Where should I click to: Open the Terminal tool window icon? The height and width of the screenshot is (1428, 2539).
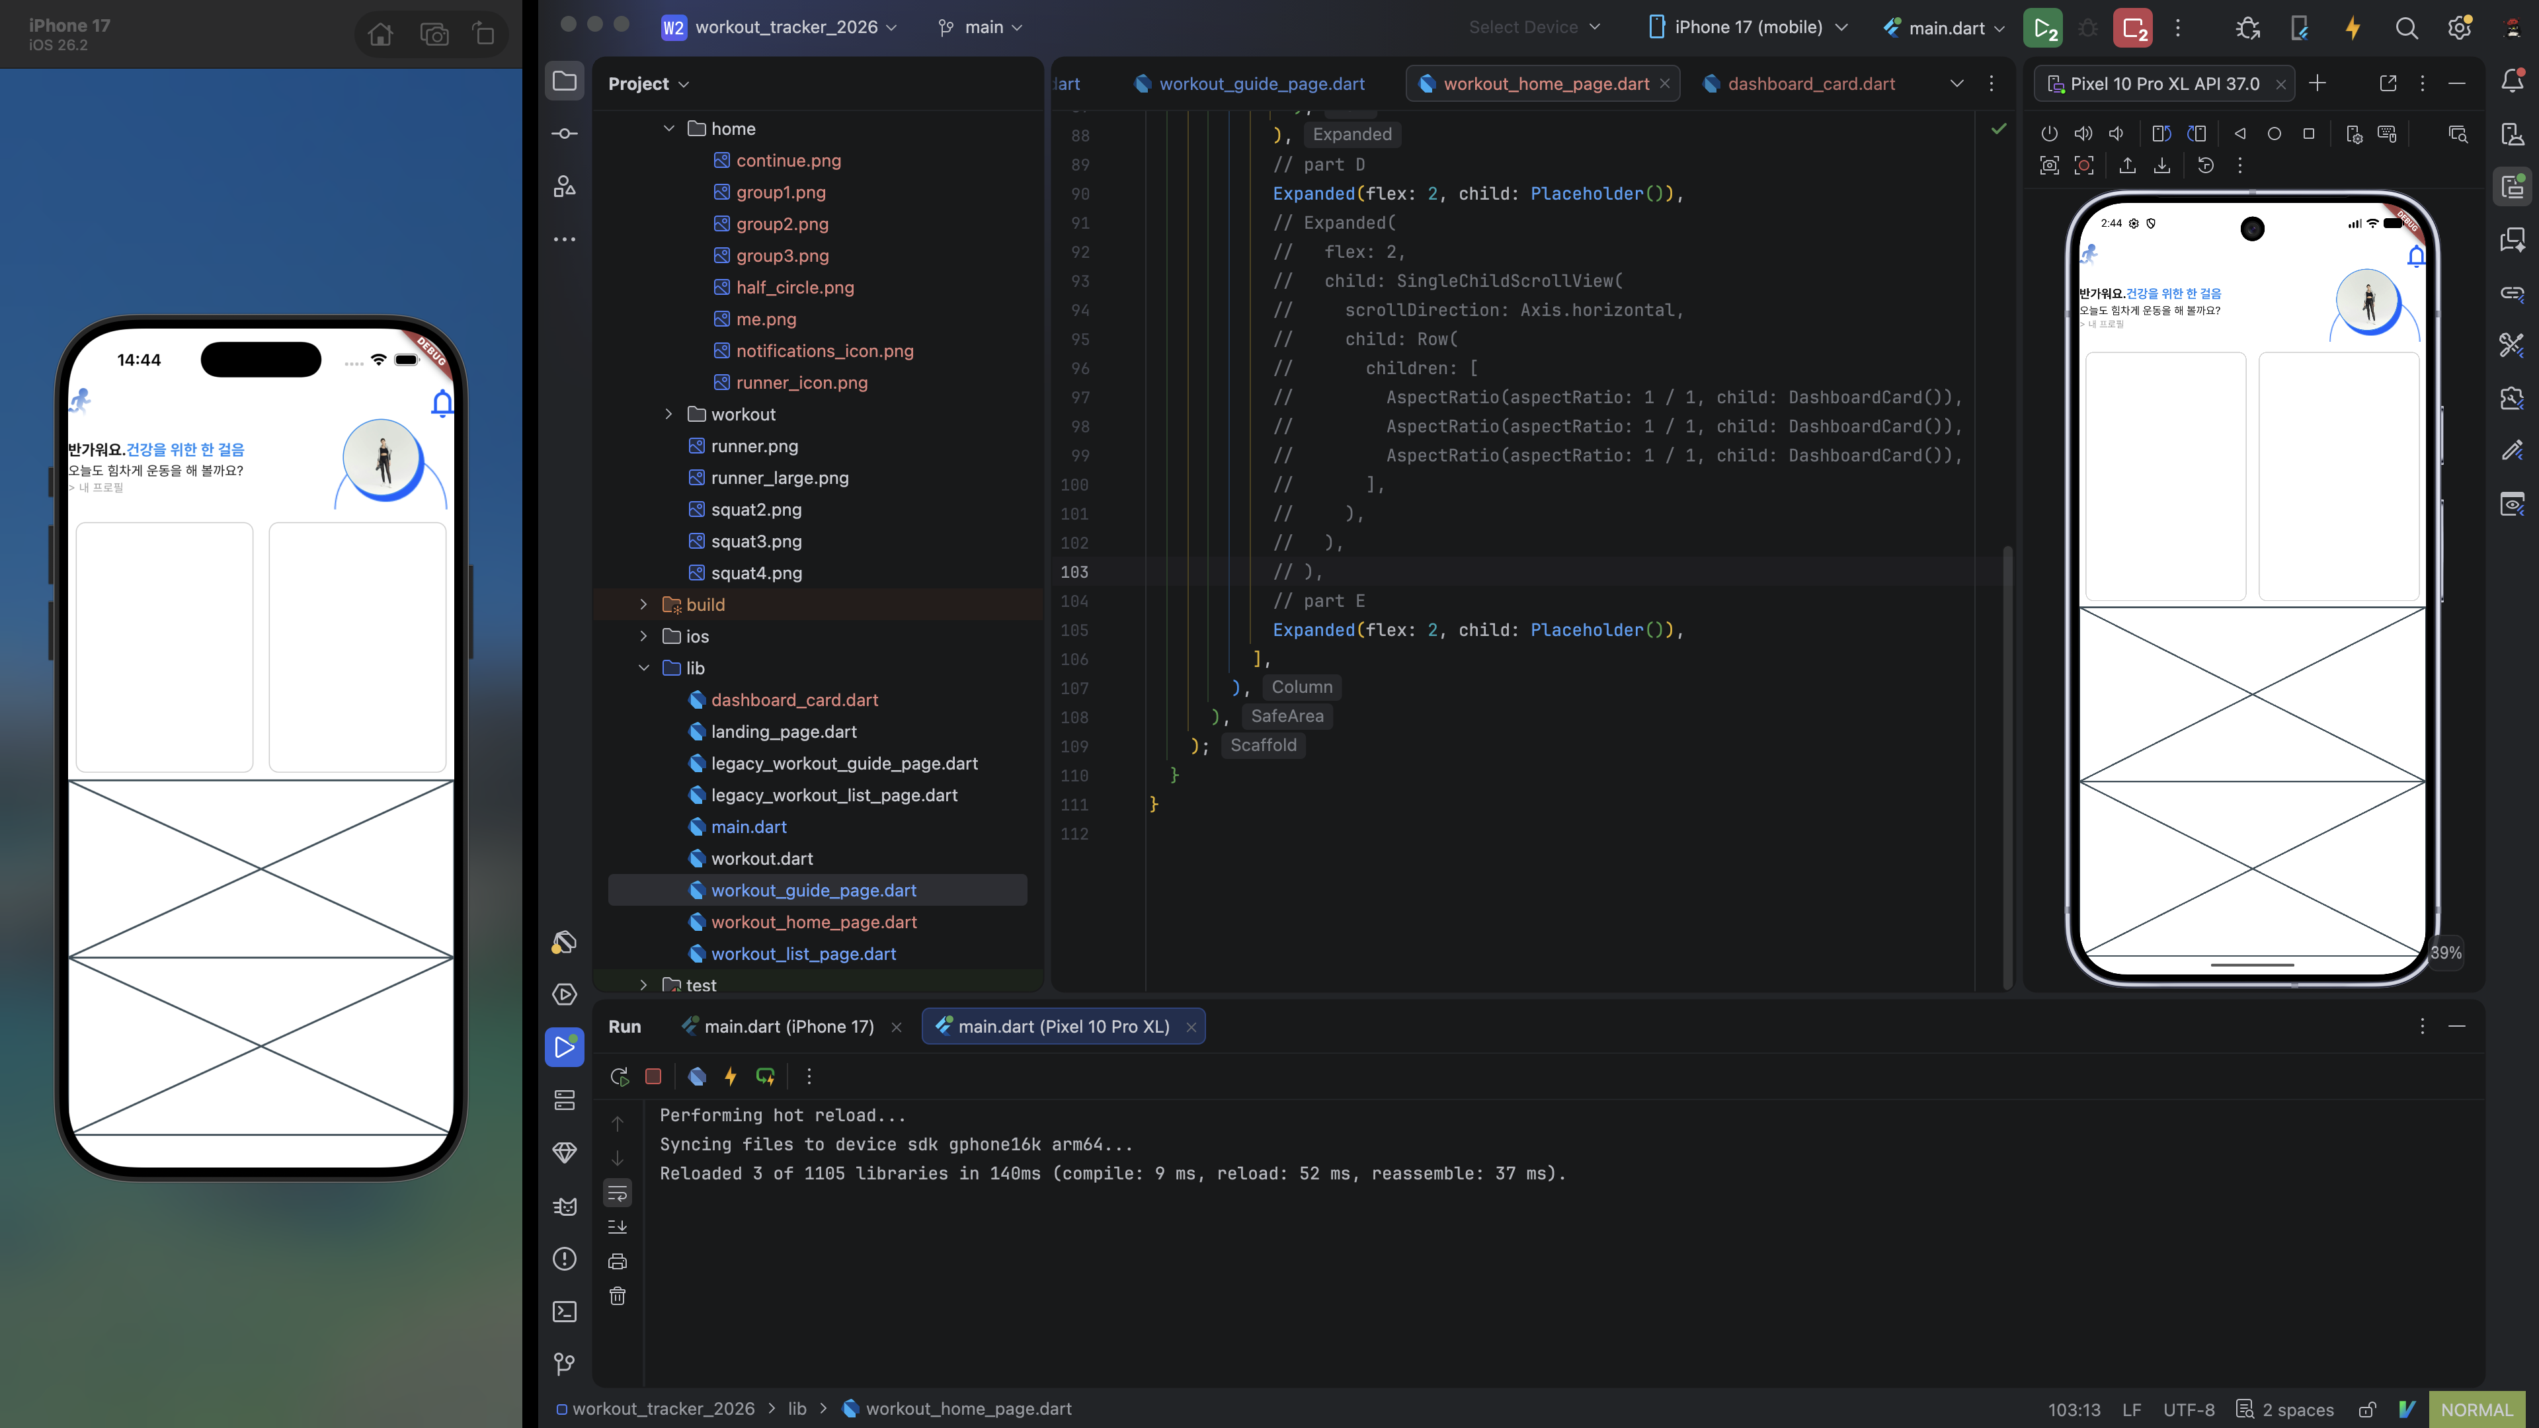565,1312
